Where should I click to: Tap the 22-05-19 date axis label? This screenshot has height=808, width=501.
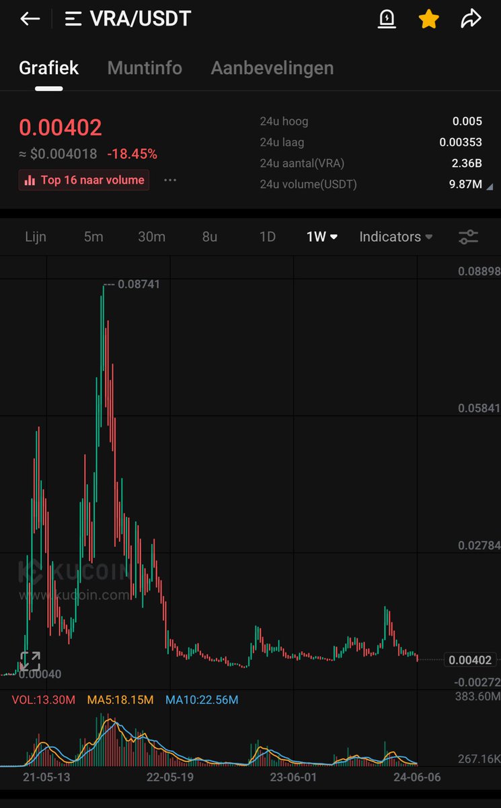point(169,777)
